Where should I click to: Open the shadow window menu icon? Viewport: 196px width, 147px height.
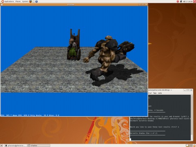(x=2, y=4)
